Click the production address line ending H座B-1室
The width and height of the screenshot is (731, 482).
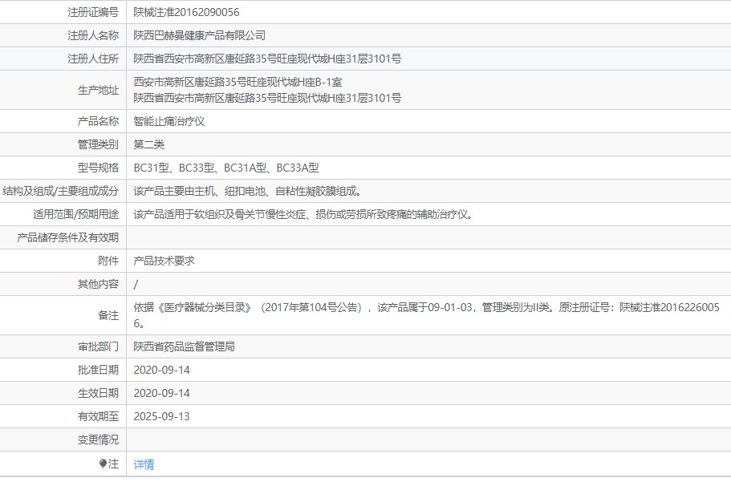[x=238, y=82]
